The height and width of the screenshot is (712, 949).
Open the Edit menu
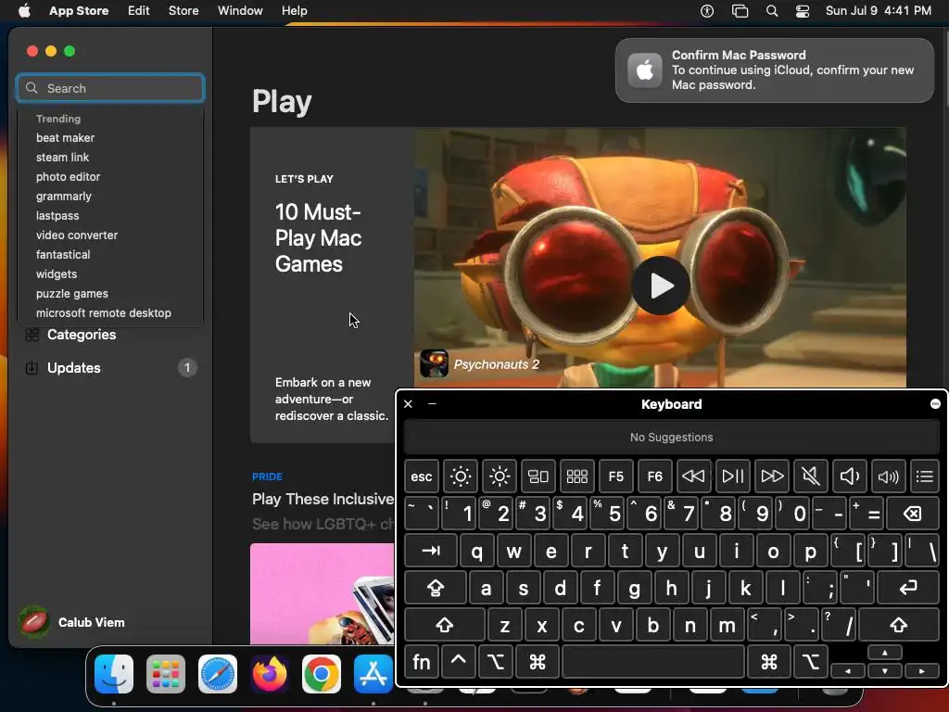(139, 10)
